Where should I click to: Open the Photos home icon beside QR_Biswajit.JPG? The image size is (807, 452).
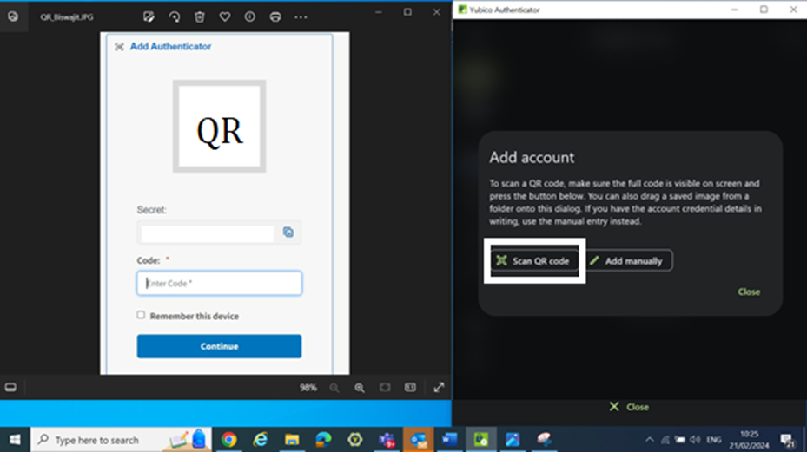[x=13, y=16]
